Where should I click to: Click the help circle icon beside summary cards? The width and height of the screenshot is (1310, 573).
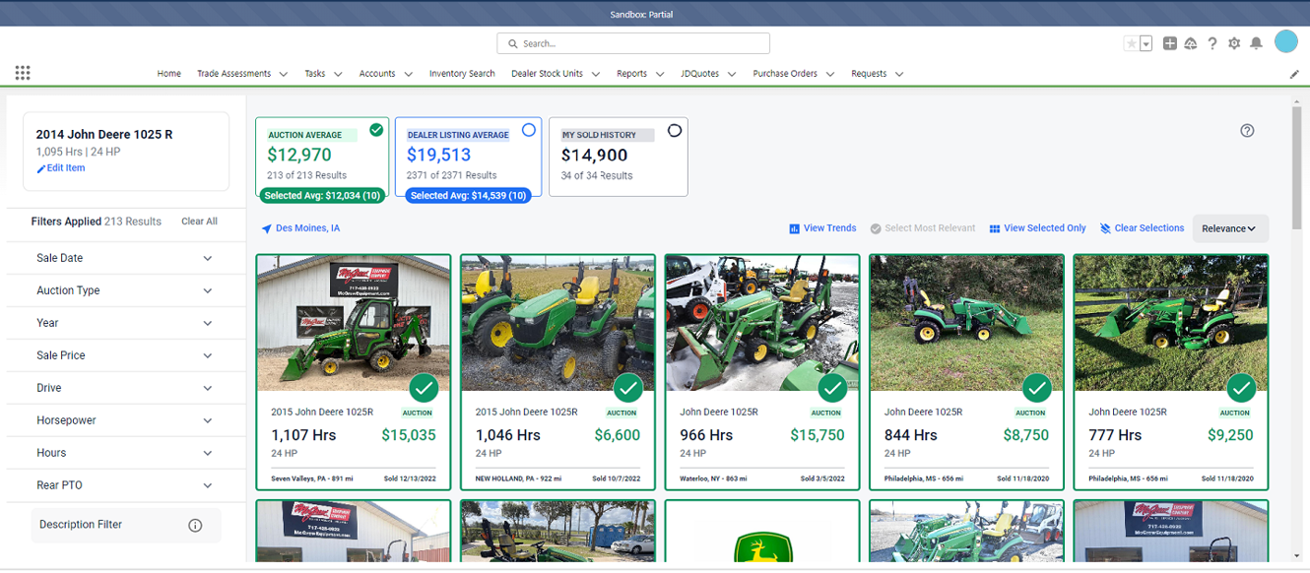[1247, 131]
